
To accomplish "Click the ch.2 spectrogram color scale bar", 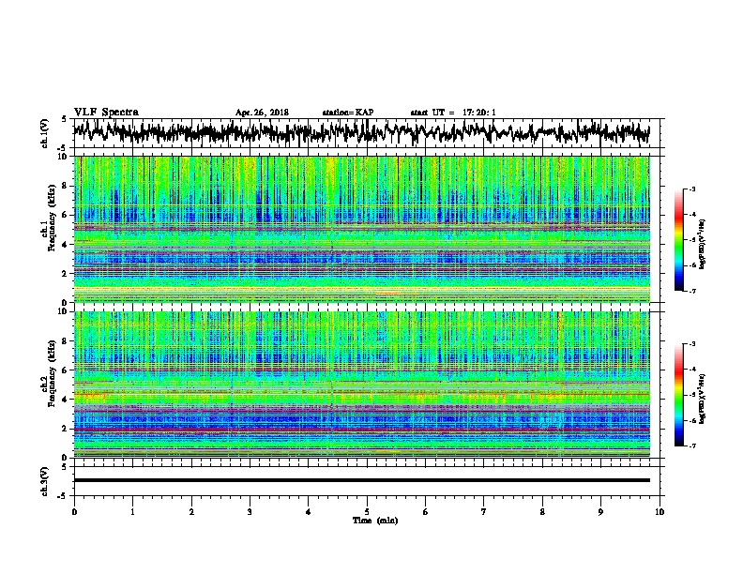I will tap(679, 395).
